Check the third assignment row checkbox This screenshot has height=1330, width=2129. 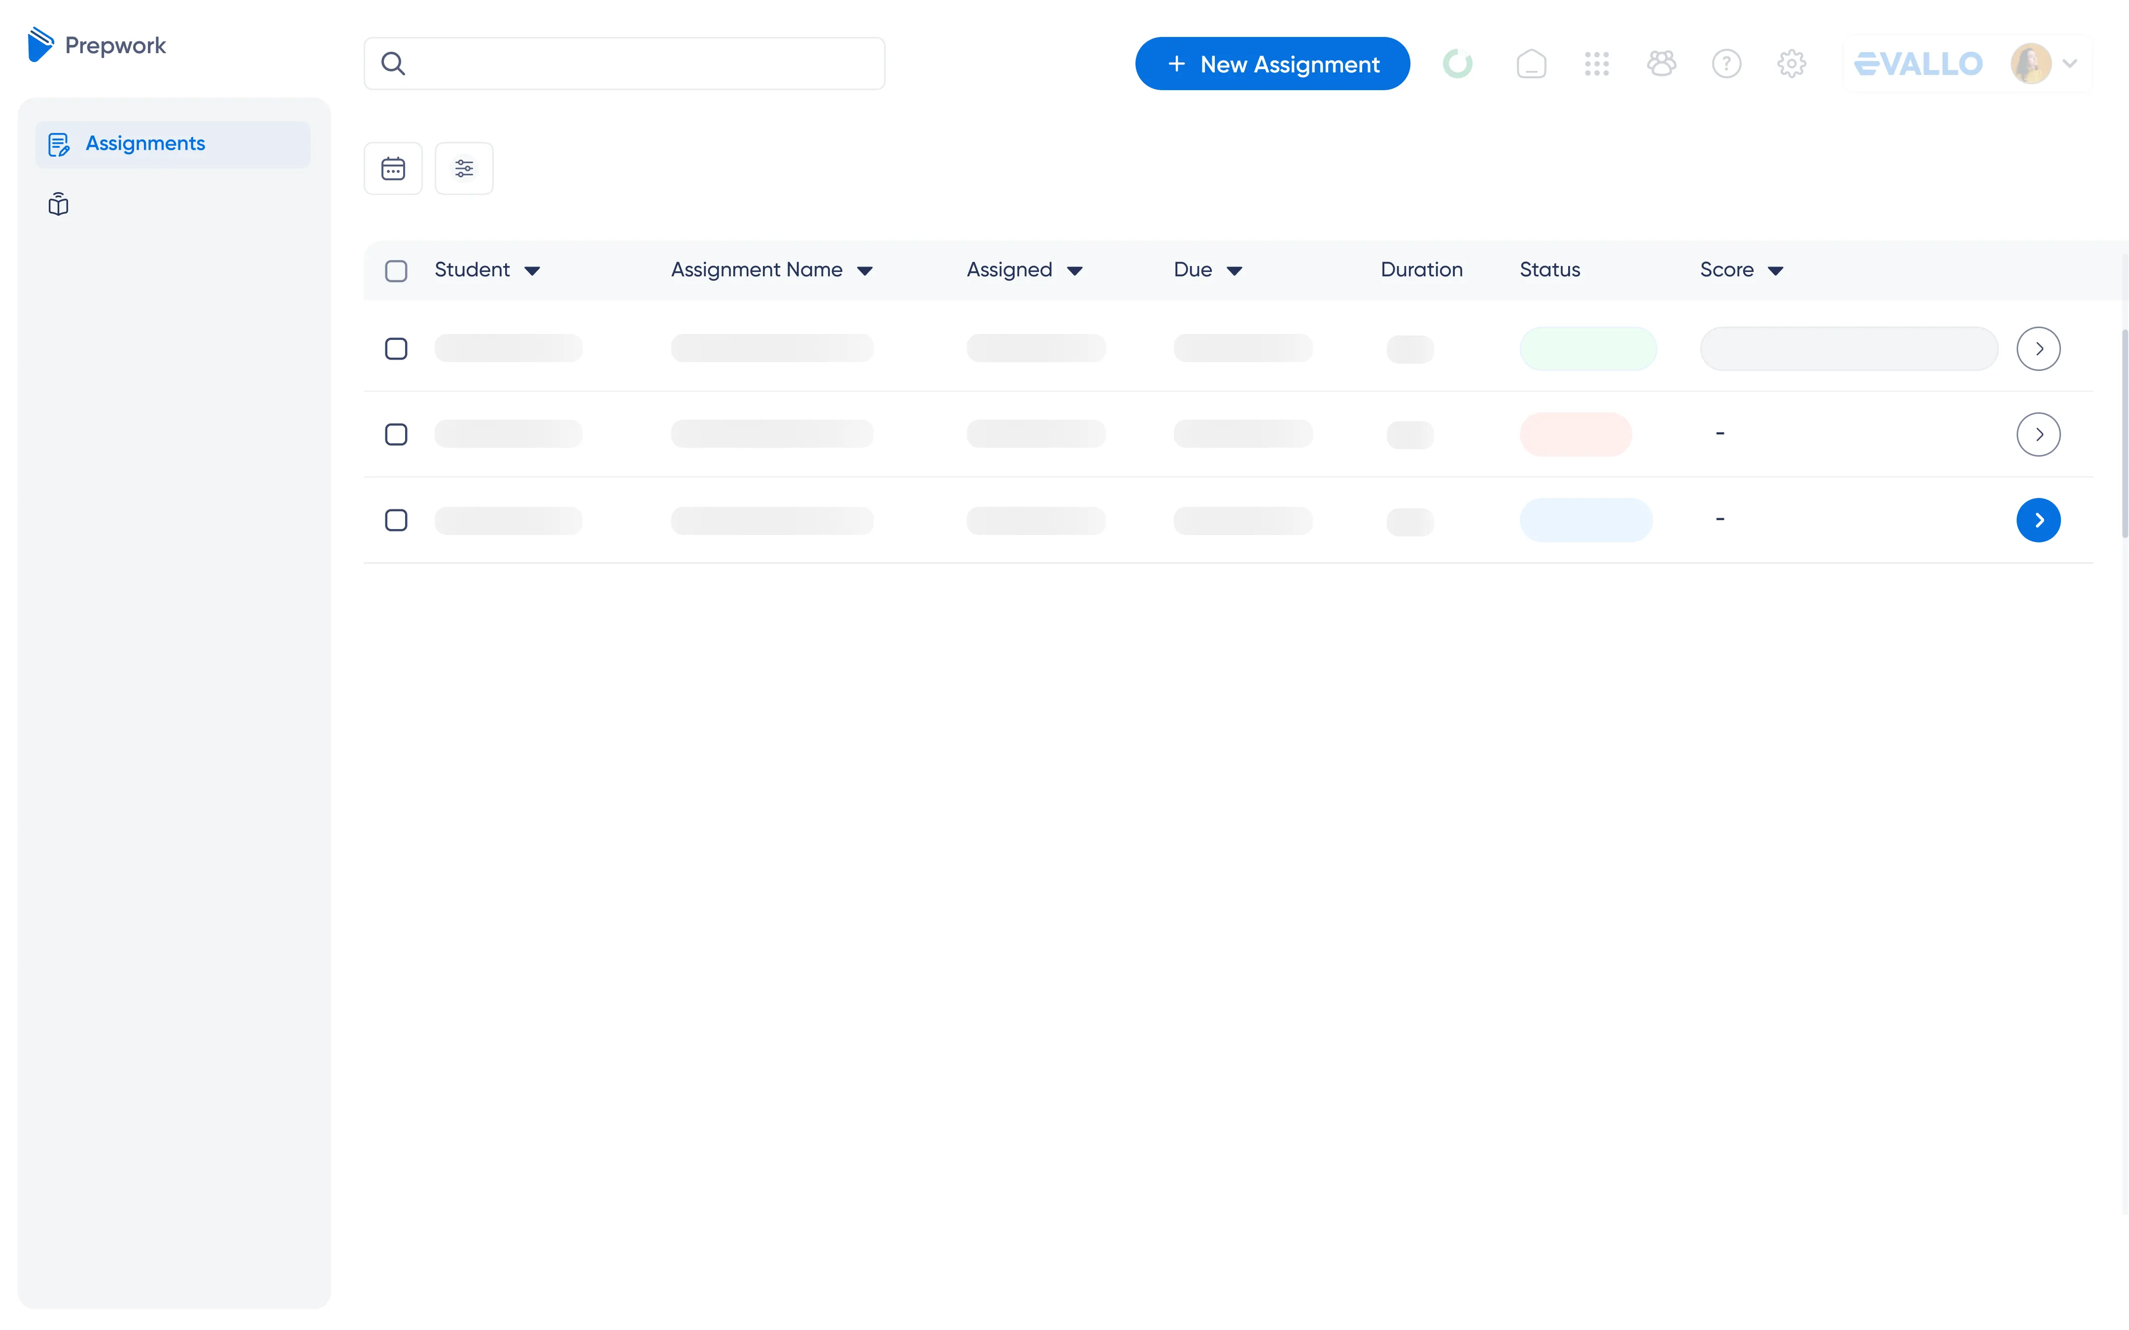pyautogui.click(x=396, y=520)
